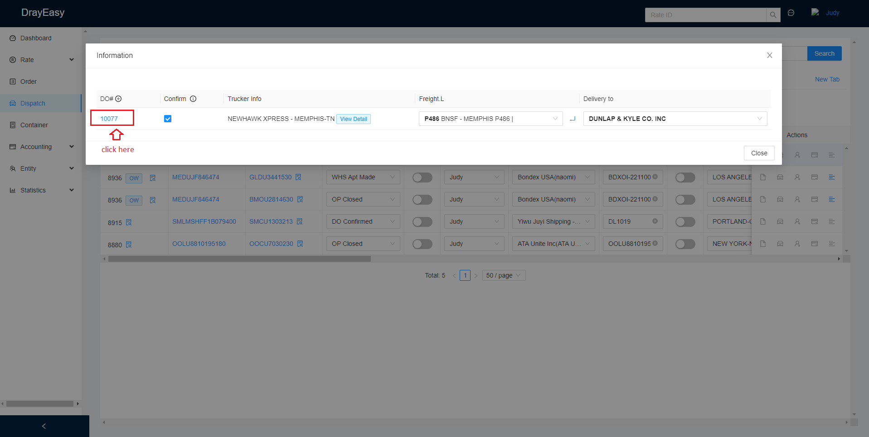Image resolution: width=869 pixels, height=437 pixels.
Task: Click the View Detail button for Newhawk Xpress
Action: tap(354, 119)
